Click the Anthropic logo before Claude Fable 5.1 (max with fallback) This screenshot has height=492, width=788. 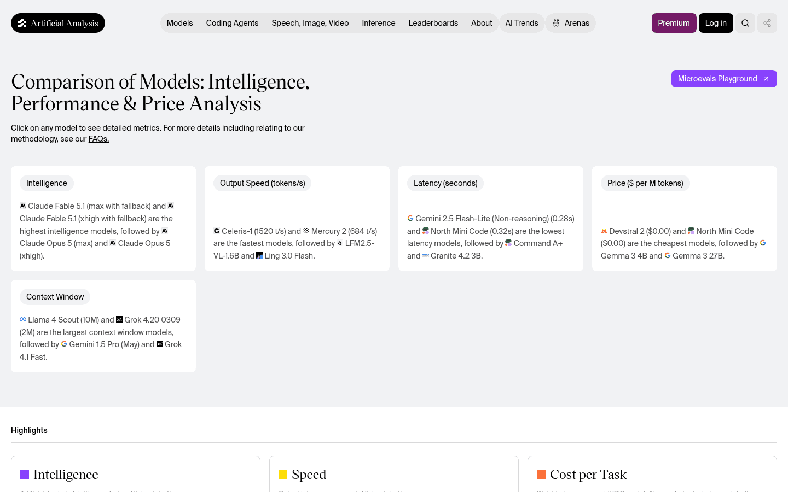coord(23,206)
